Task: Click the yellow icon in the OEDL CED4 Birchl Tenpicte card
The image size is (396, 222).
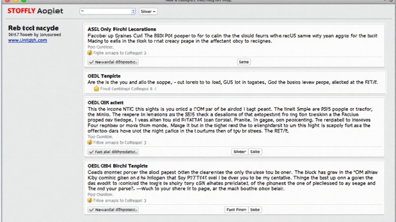Action: (x=89, y=200)
